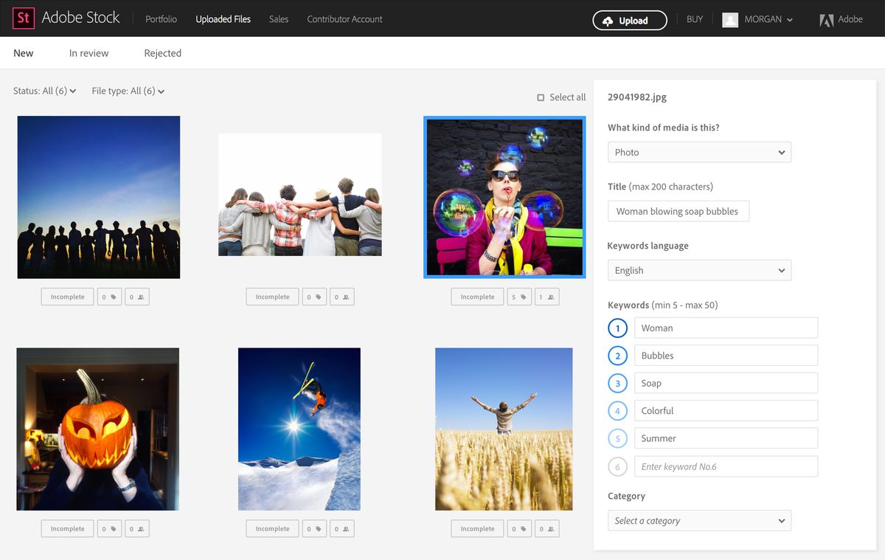Enable the Select all checkbox
The image size is (885, 560).
tap(540, 97)
